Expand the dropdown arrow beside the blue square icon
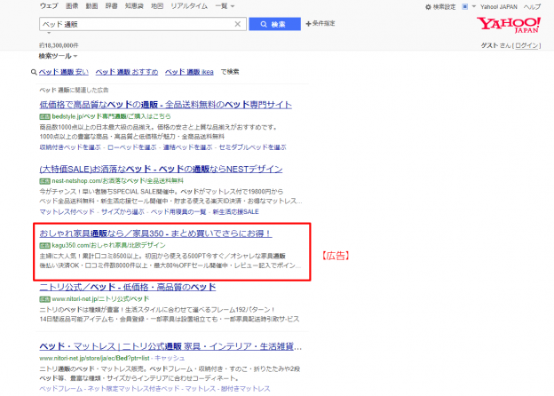 click(474, 6)
